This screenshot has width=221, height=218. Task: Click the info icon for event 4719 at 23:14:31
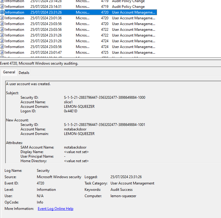coord(2,7)
